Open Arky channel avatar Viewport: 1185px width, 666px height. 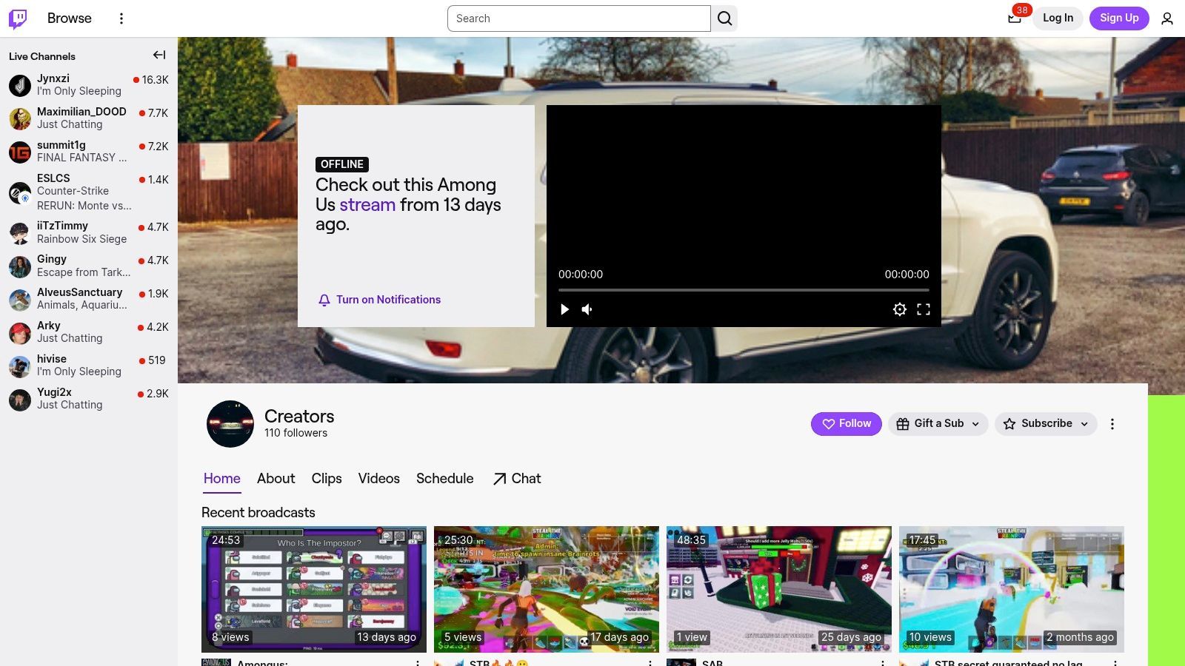pyautogui.click(x=20, y=332)
